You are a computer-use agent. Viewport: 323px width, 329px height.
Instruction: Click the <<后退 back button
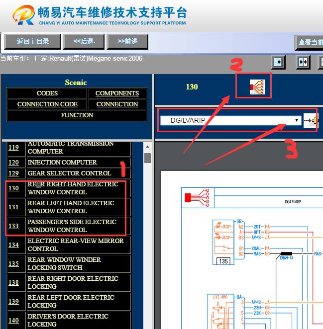point(84,42)
